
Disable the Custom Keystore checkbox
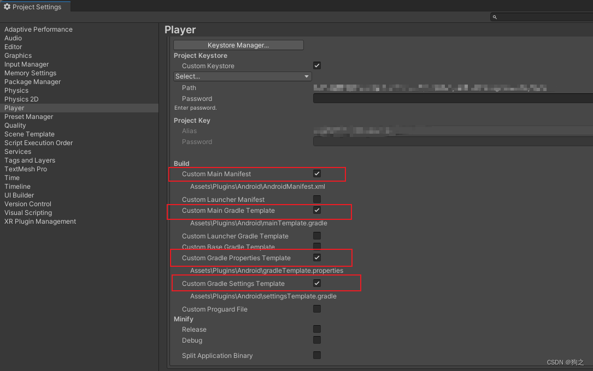[x=317, y=65]
